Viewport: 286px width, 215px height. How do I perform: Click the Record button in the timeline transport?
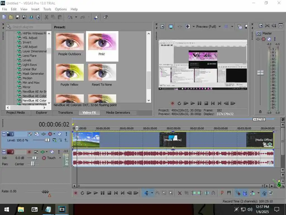pyautogui.click(x=76, y=193)
